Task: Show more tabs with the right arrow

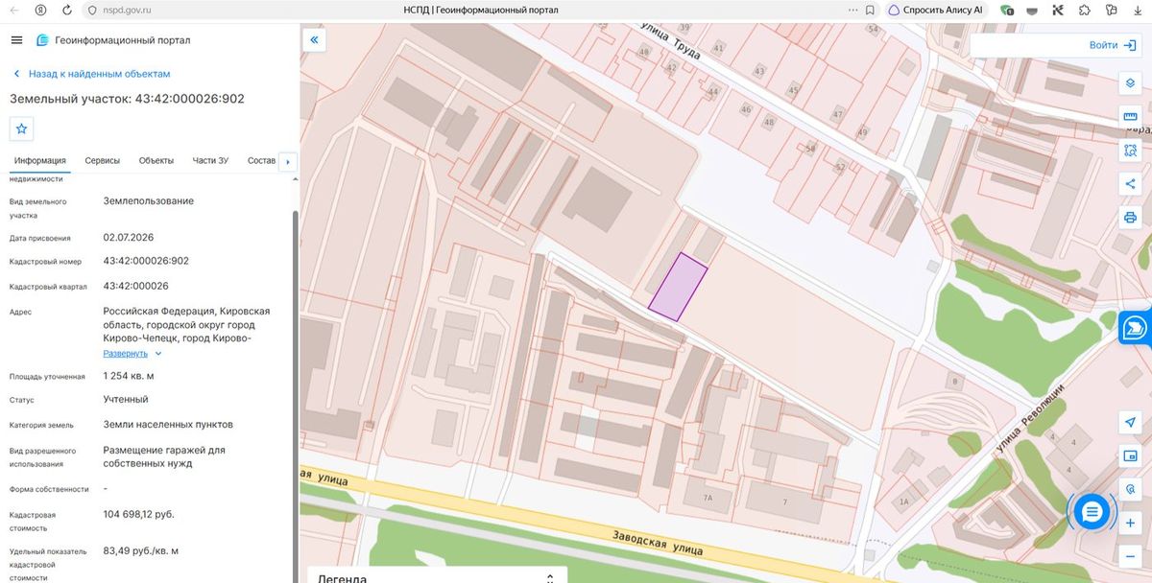Action: pos(287,162)
